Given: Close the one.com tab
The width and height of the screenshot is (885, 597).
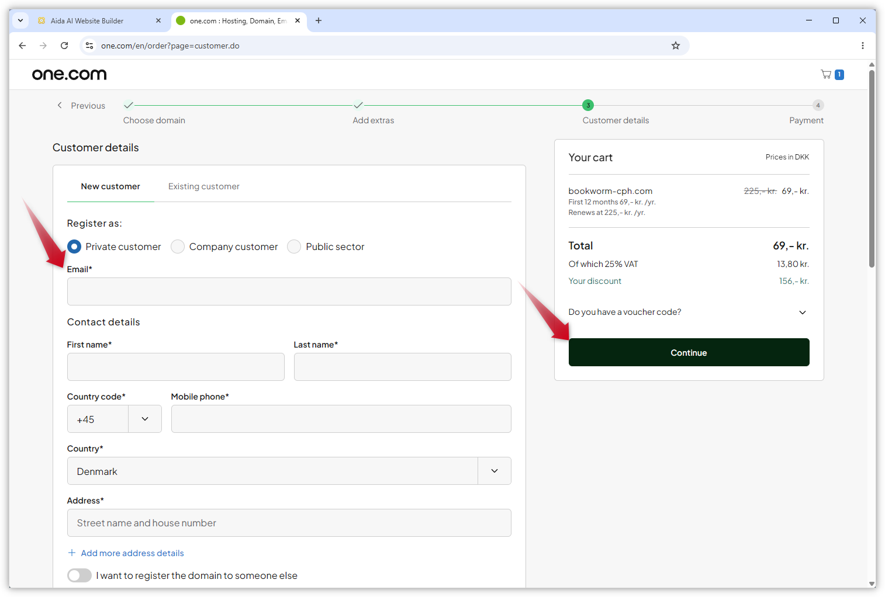Looking at the screenshot, I should 298,20.
